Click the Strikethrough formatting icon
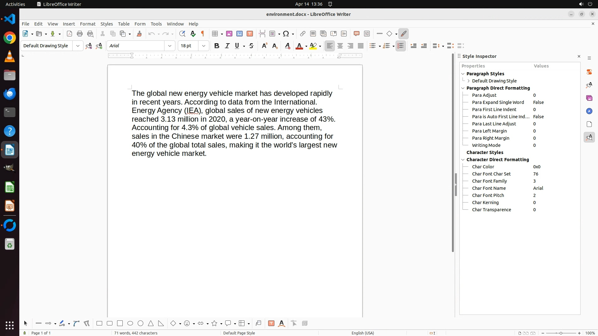The width and height of the screenshot is (598, 336). click(x=251, y=46)
